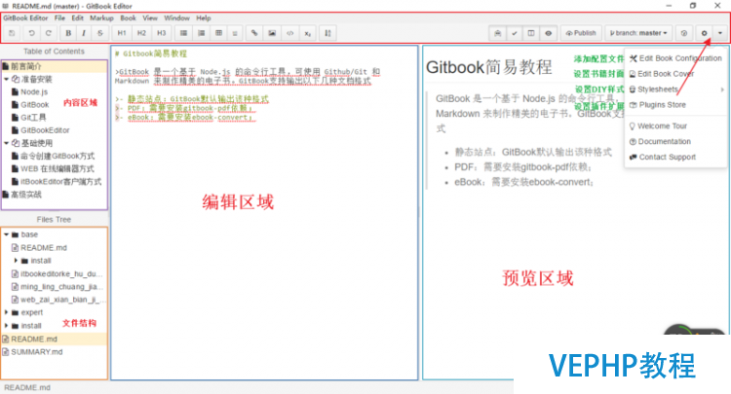Insert a code block using the </> icon

pos(290,33)
